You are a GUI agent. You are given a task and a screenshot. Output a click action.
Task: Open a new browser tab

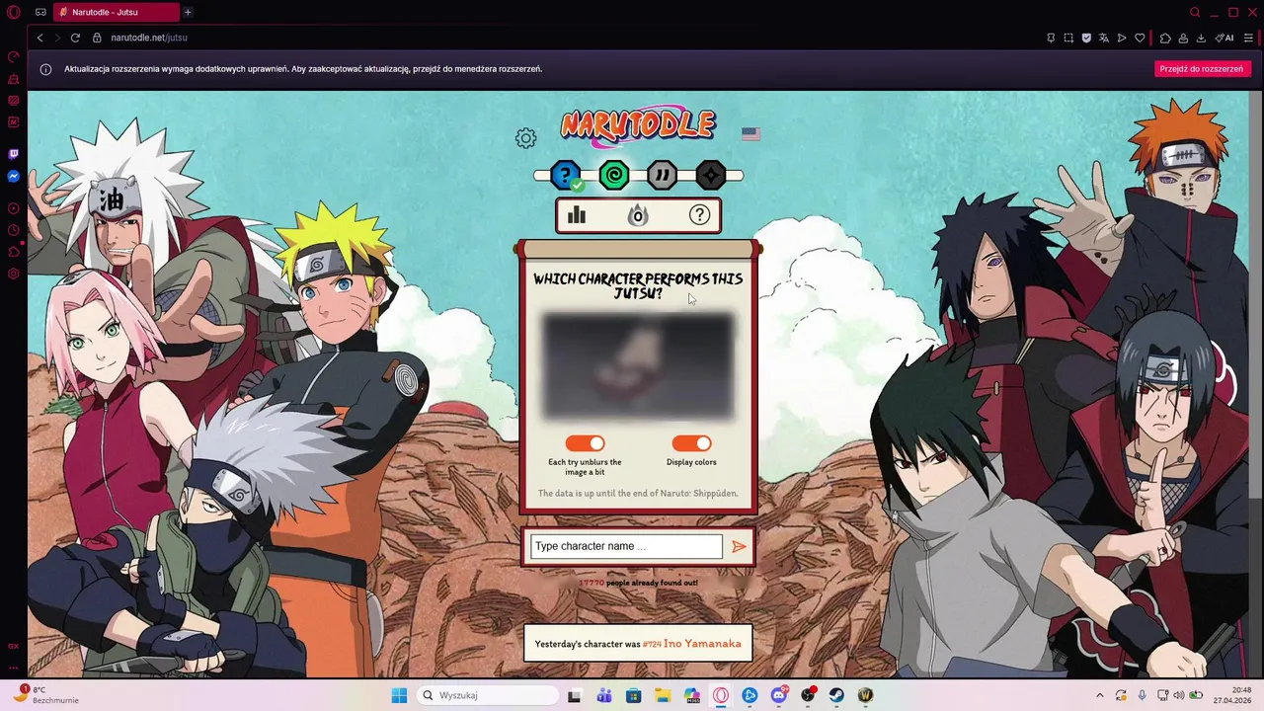188,12
